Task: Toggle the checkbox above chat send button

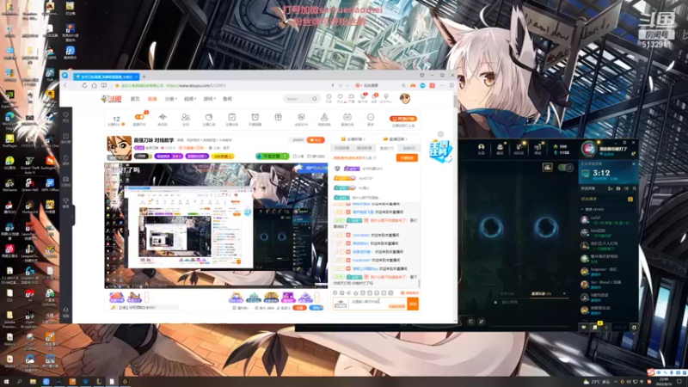Action: point(402,292)
